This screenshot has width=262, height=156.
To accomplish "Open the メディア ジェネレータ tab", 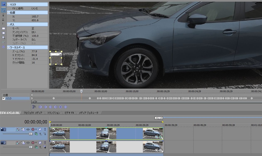I will (x=88, y=113).
